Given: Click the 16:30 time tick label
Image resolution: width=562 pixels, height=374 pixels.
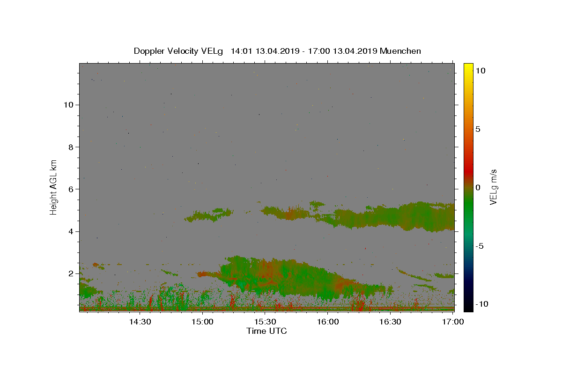Looking at the screenshot, I should [x=390, y=322].
